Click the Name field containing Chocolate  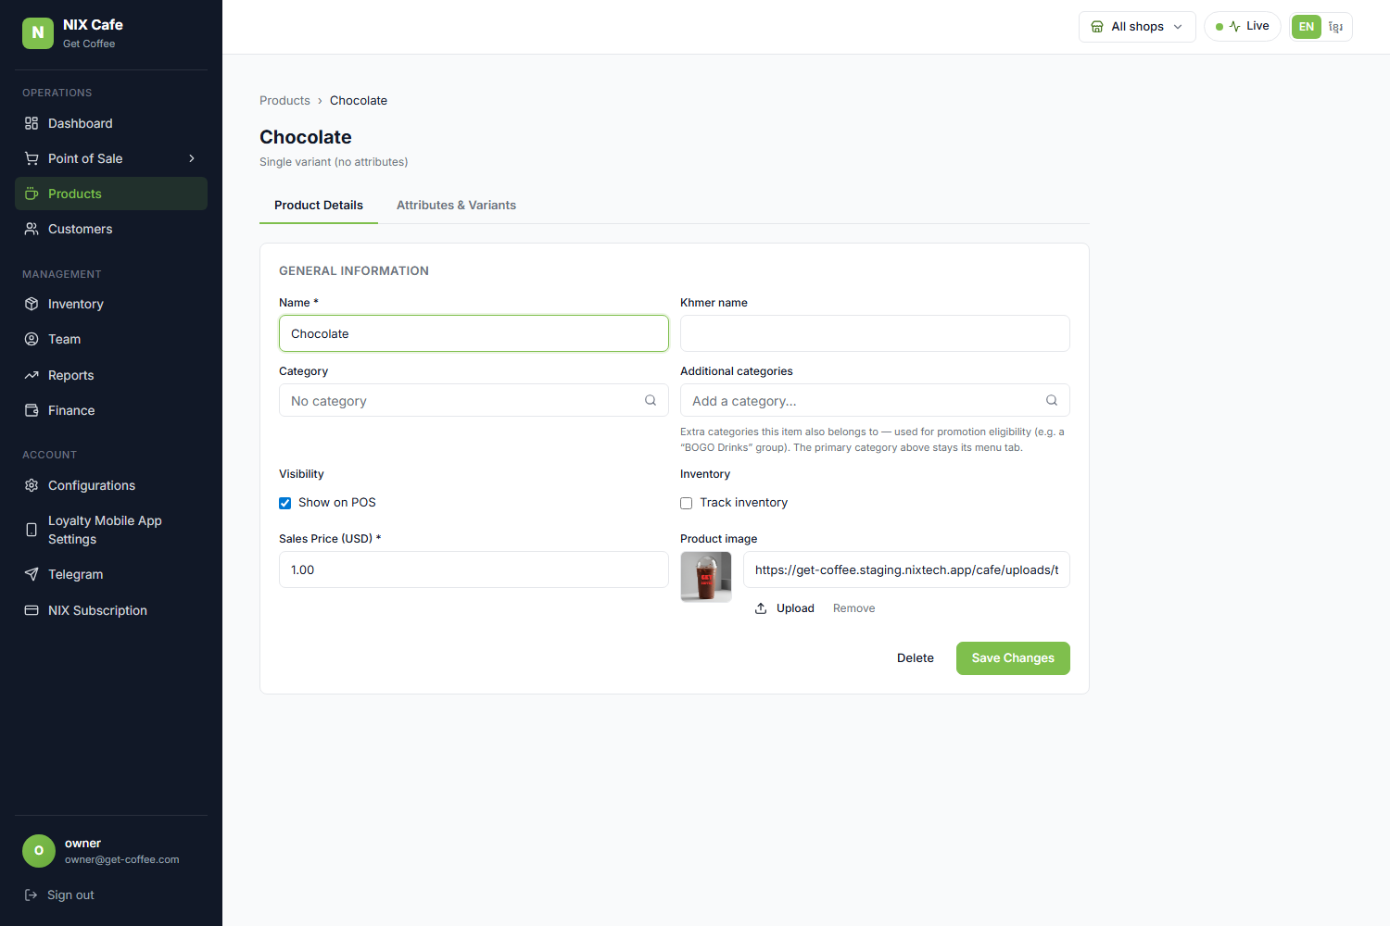[474, 333]
